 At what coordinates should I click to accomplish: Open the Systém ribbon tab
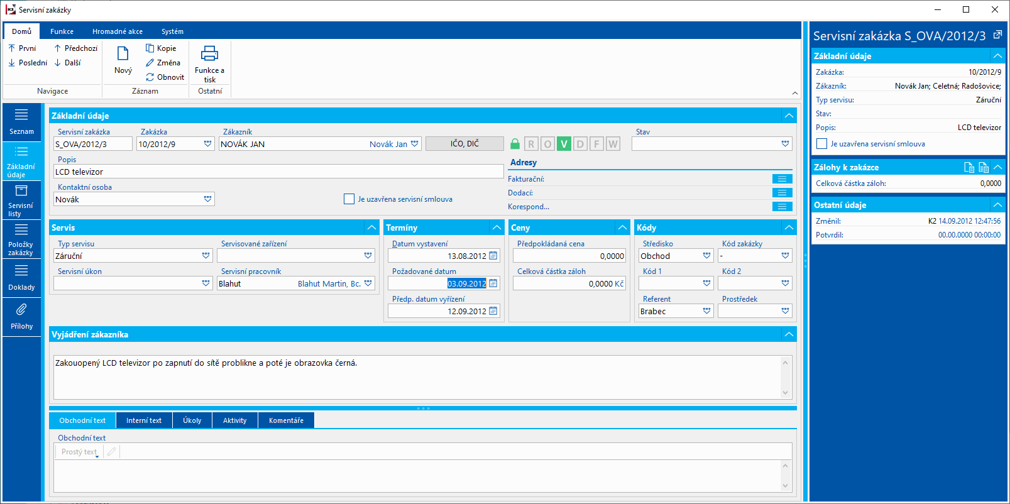click(x=172, y=31)
